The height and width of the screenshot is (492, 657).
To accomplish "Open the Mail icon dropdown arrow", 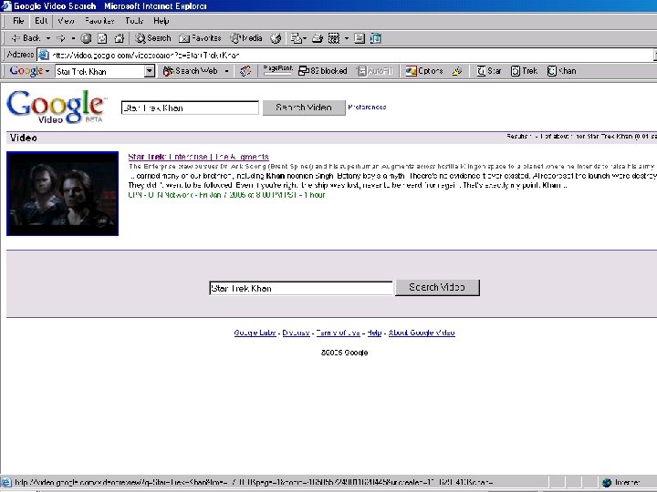I will (x=305, y=38).
